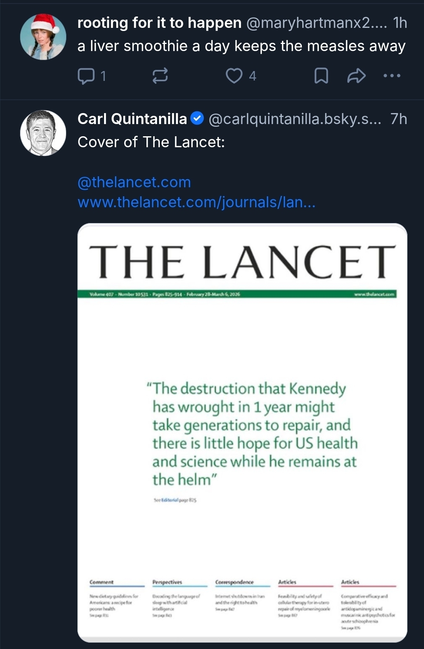
Task: Open the "rooting for it to happen" profile name
Action: click(x=159, y=23)
